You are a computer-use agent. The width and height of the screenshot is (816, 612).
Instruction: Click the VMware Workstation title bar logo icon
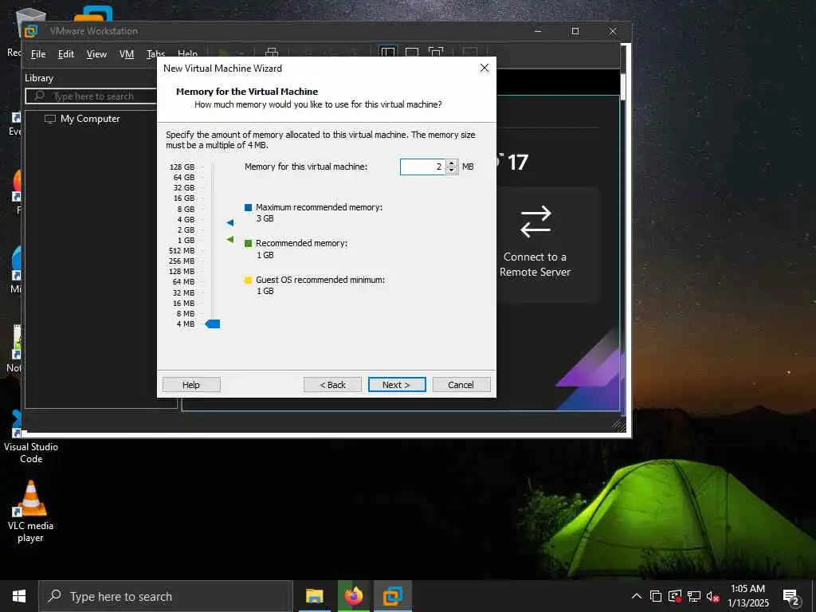[x=31, y=31]
